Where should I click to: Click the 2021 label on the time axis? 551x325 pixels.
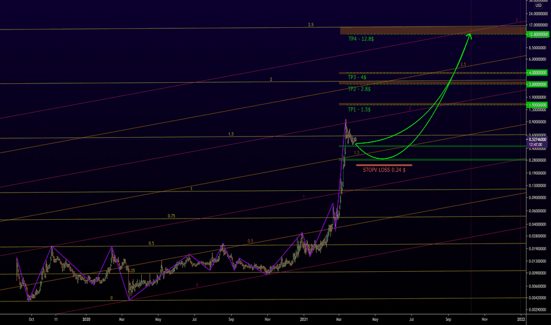tap(304, 319)
